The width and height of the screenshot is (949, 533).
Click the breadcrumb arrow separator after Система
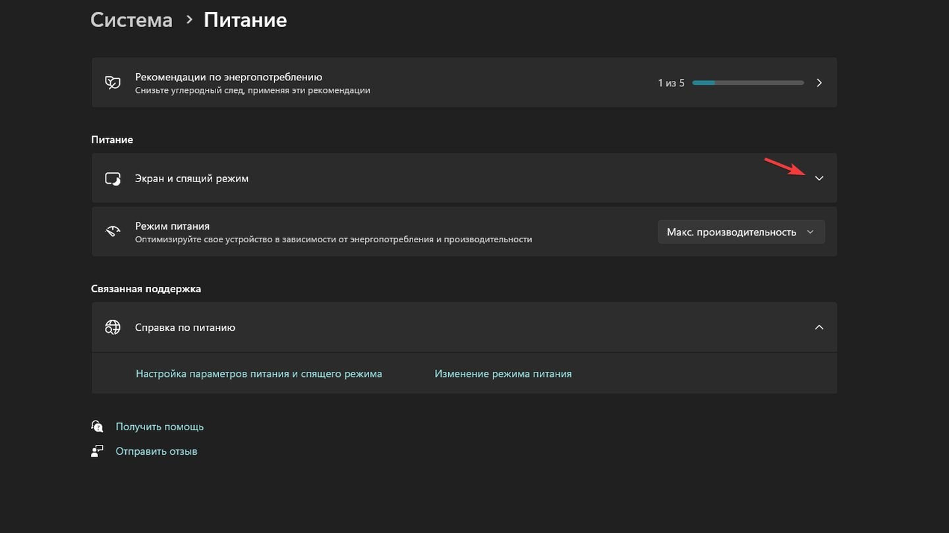point(189,20)
